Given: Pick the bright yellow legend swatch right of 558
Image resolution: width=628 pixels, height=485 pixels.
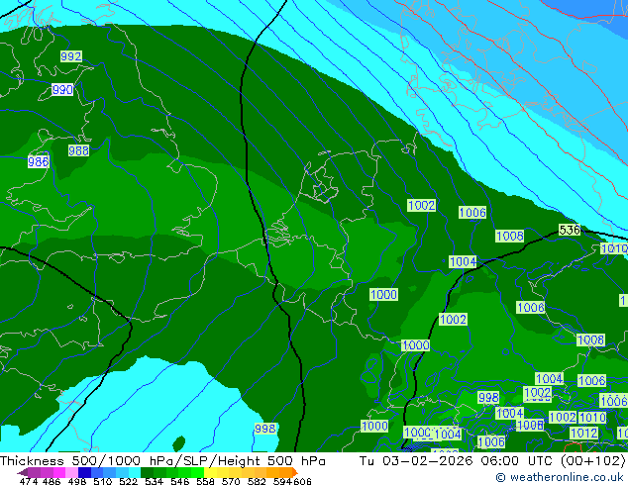Looking at the screenshot, I should click(210, 472).
